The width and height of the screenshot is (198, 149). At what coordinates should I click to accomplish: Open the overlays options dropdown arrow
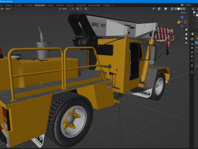pyautogui.click(x=168, y=9)
